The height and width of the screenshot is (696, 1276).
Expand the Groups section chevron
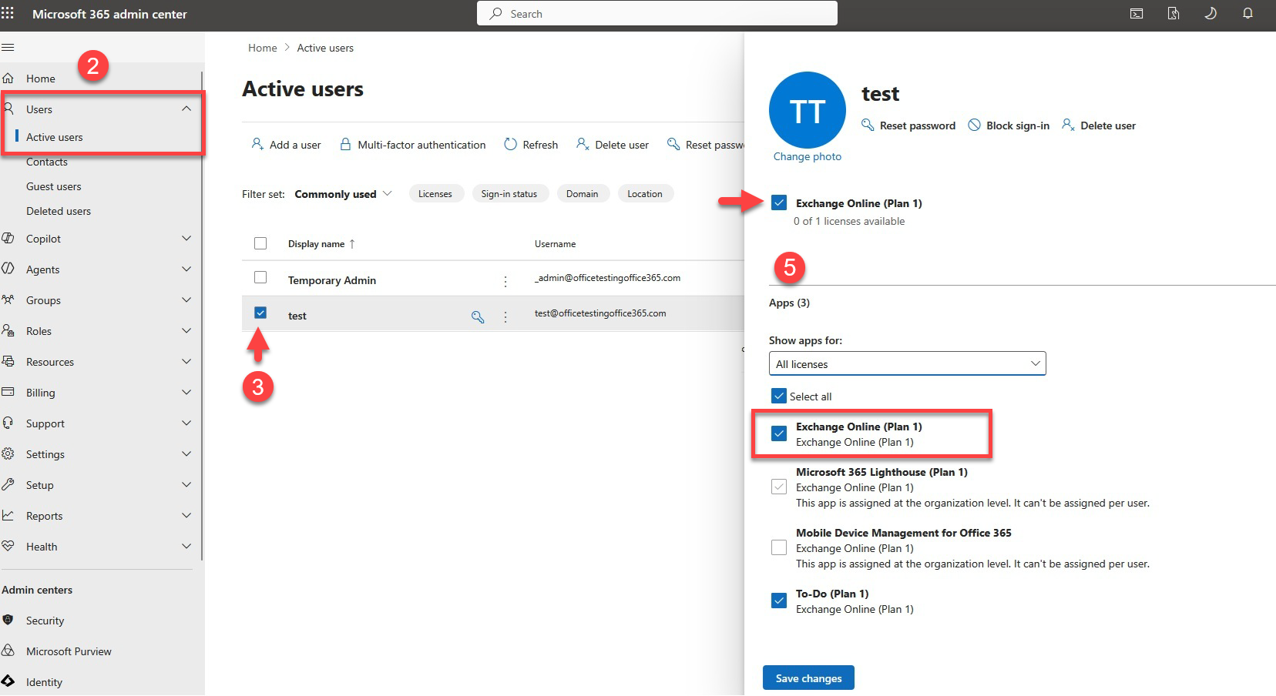coord(186,299)
